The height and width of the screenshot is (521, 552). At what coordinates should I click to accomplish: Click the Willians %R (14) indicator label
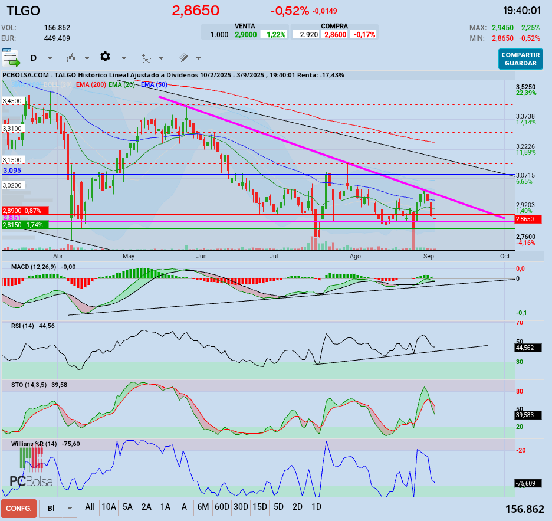(34, 444)
